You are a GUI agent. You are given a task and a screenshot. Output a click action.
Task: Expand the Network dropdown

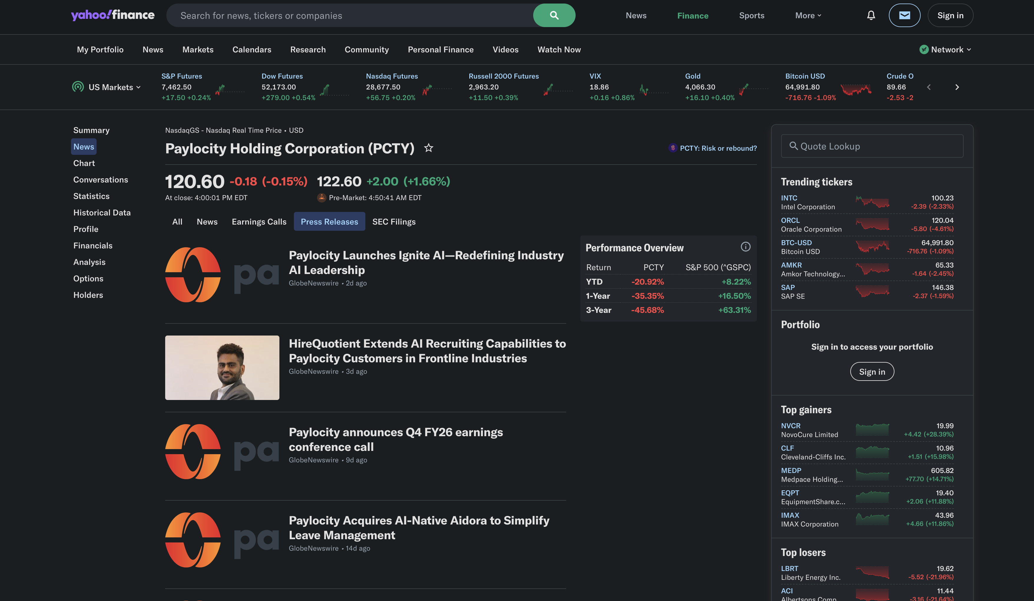click(x=945, y=49)
